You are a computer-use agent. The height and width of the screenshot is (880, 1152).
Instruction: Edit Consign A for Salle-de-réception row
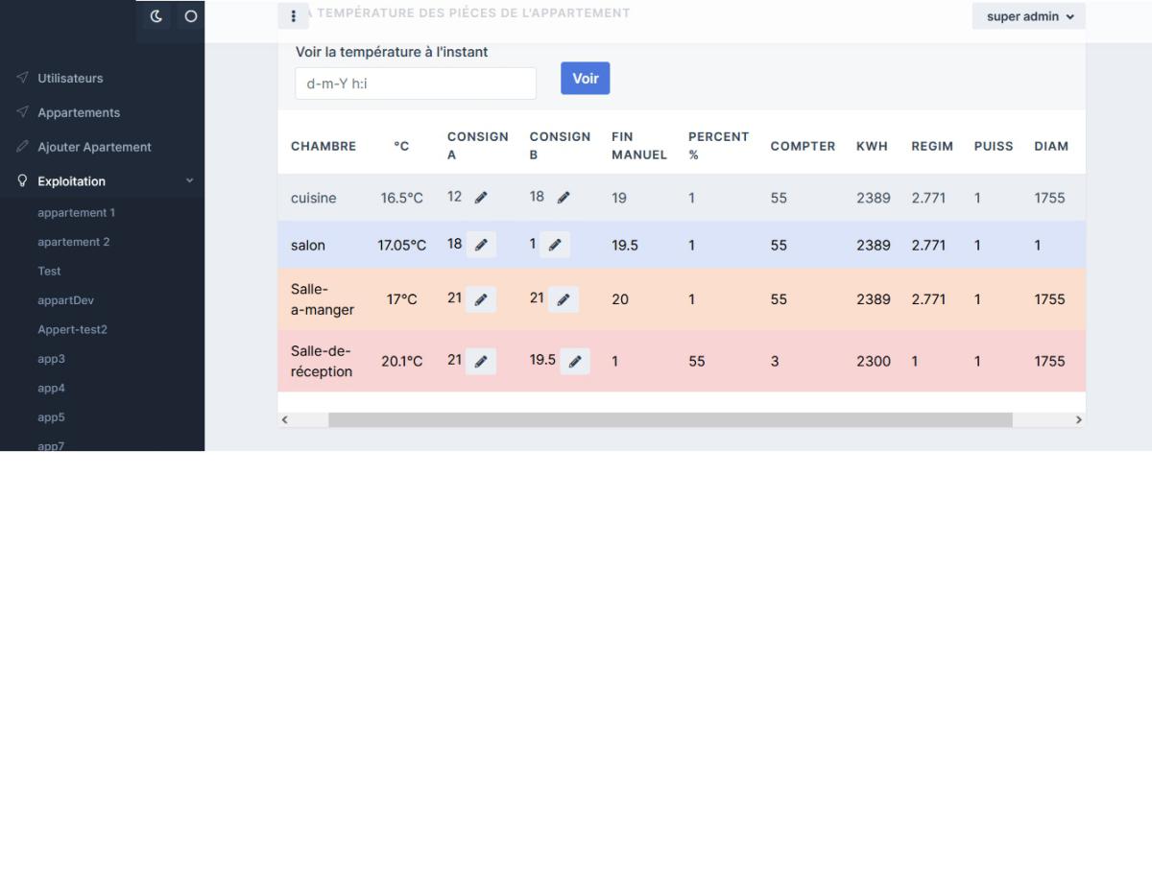(x=481, y=362)
